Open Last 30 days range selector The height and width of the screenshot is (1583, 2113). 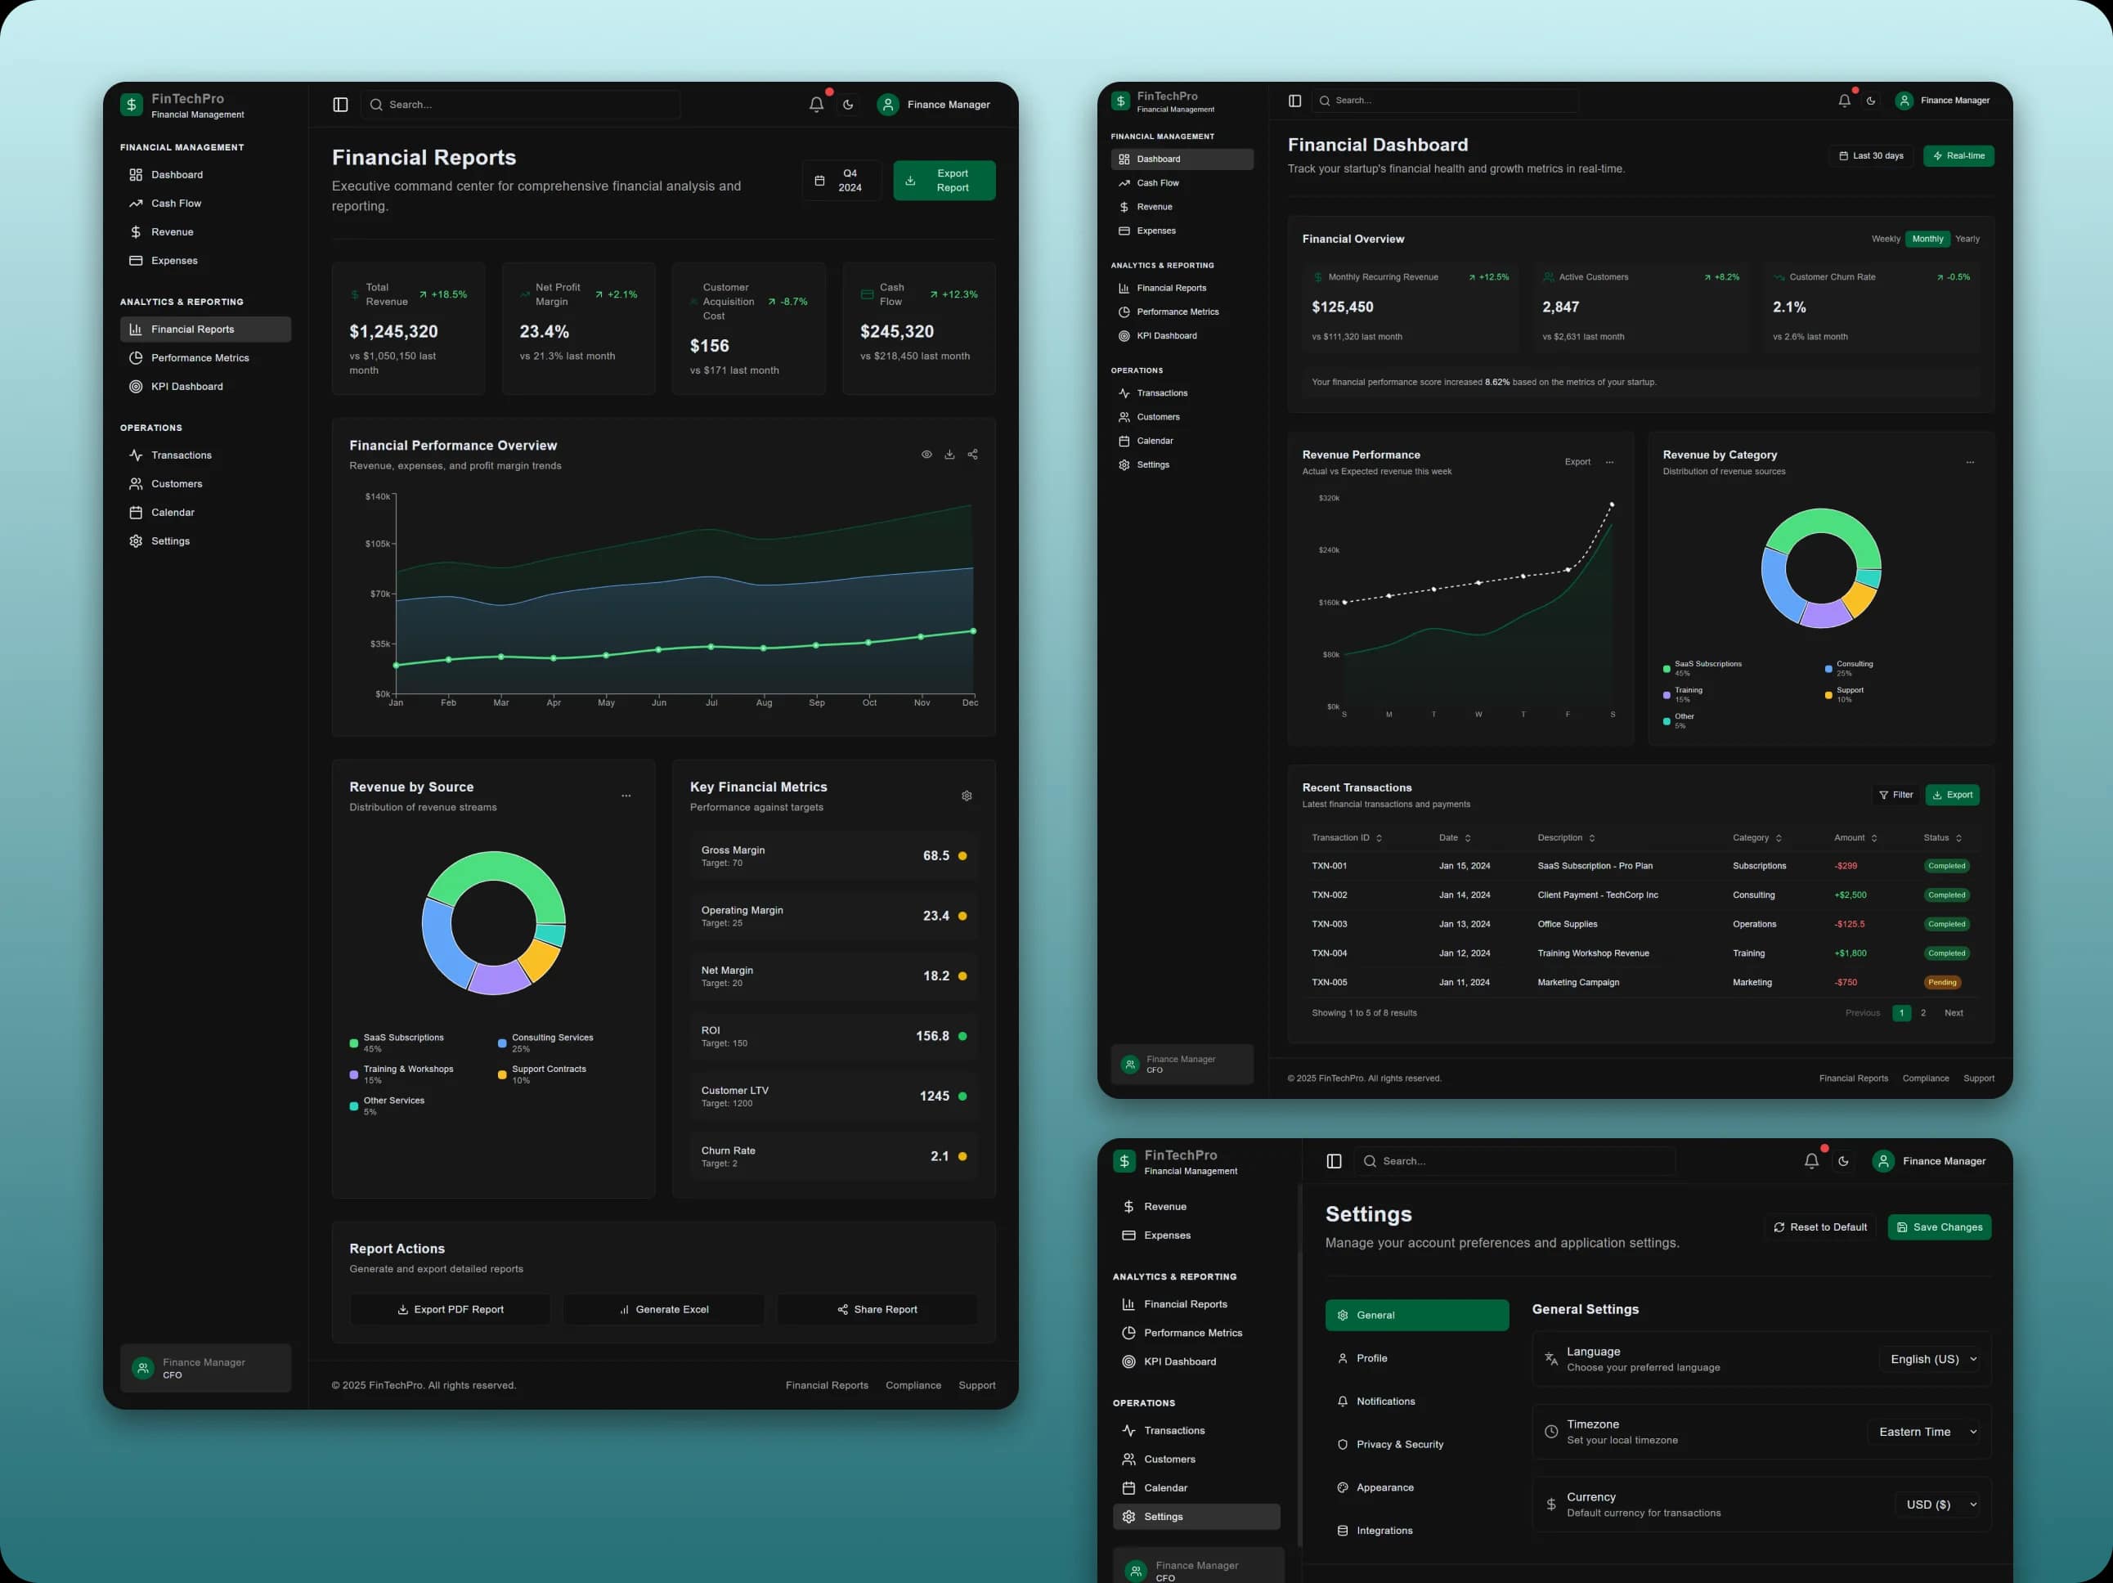point(1871,155)
